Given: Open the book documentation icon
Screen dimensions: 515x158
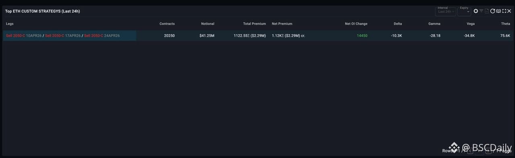Looking at the screenshot, I should coord(499,11).
